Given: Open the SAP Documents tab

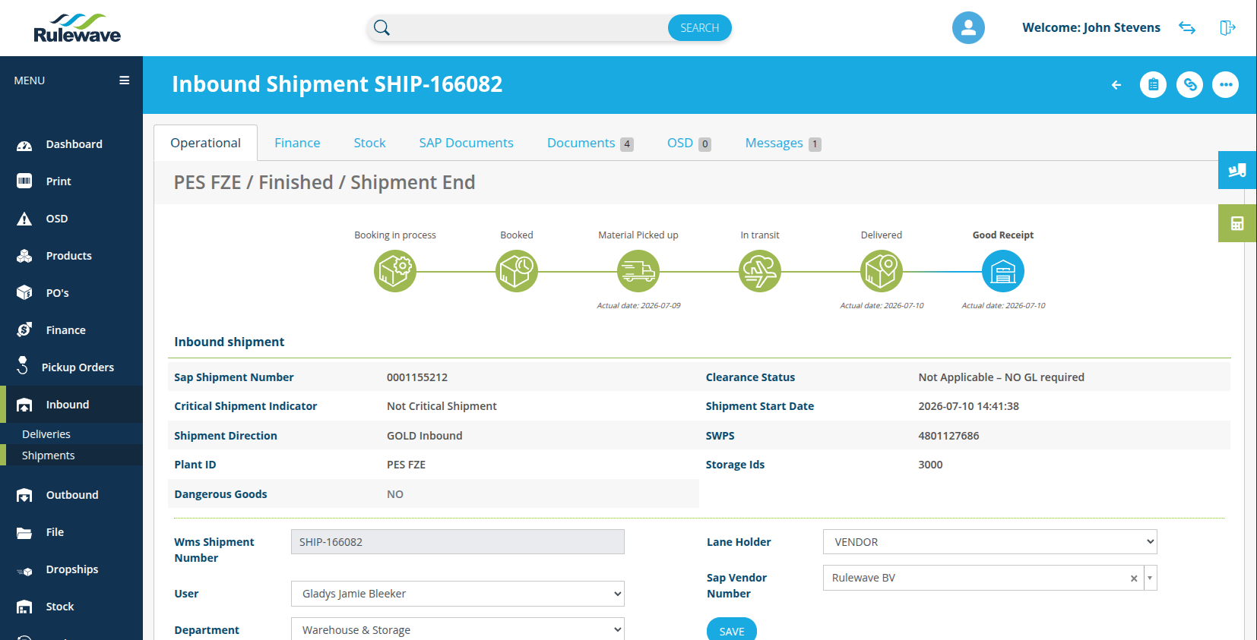Looking at the screenshot, I should coord(466,143).
